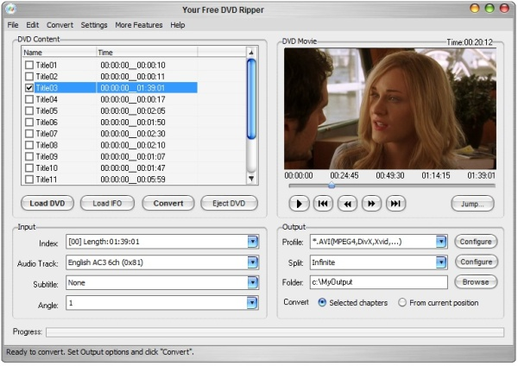Open the Help menu

(x=178, y=25)
